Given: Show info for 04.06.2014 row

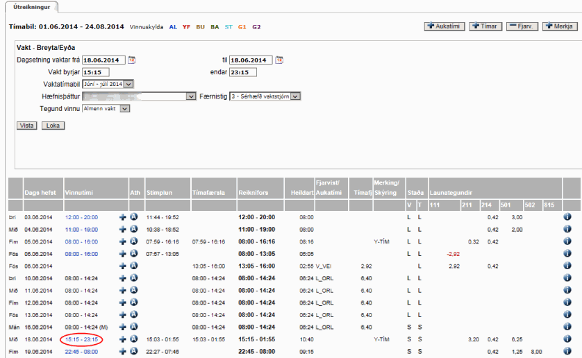Looking at the screenshot, I should [x=567, y=229].
